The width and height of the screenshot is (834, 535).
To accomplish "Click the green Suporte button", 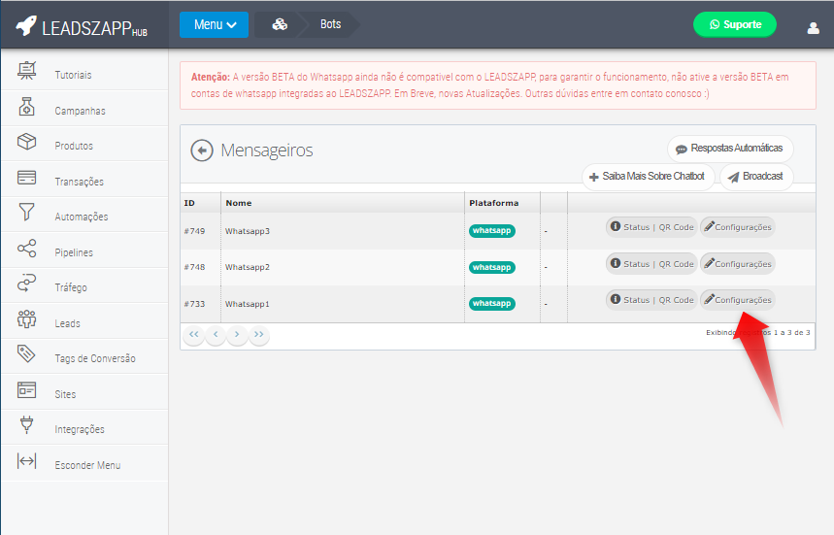I will click(x=735, y=24).
